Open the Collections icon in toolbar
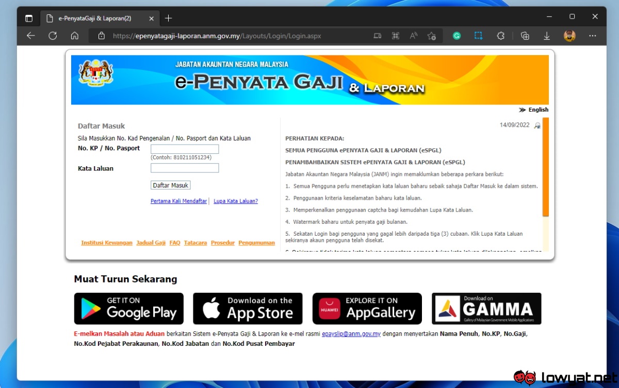 (x=525, y=36)
